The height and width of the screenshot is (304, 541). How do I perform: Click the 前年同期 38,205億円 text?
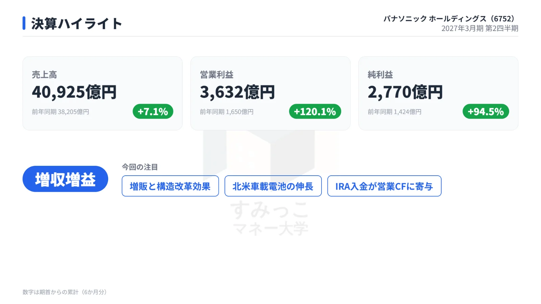(x=61, y=112)
